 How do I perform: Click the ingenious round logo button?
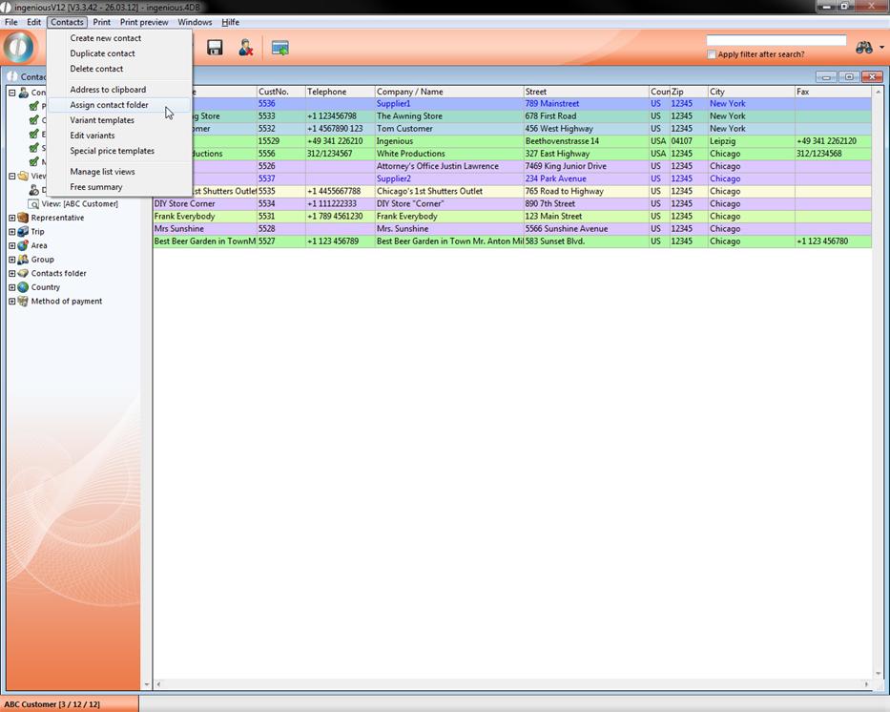pos(18,48)
